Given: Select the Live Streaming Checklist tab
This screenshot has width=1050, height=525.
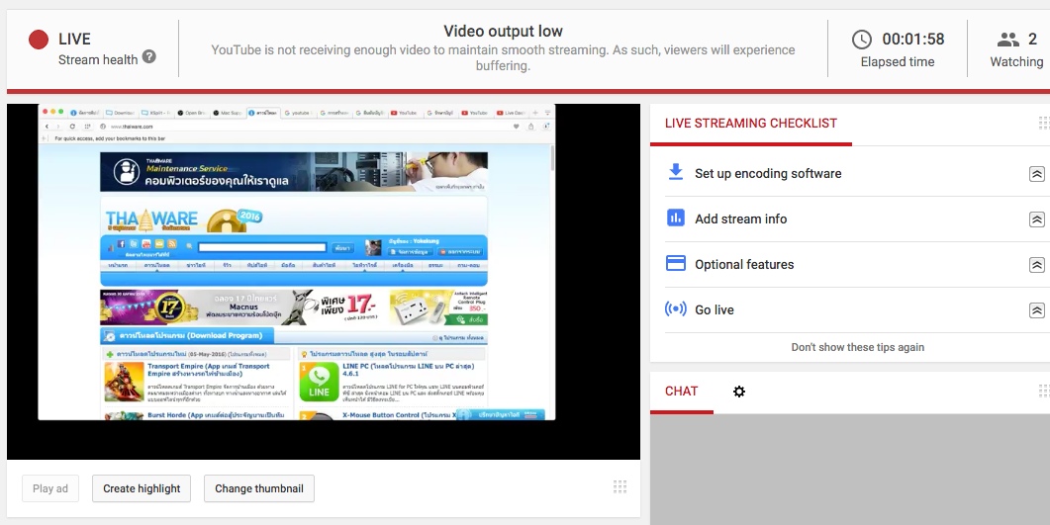Looking at the screenshot, I should 751,124.
